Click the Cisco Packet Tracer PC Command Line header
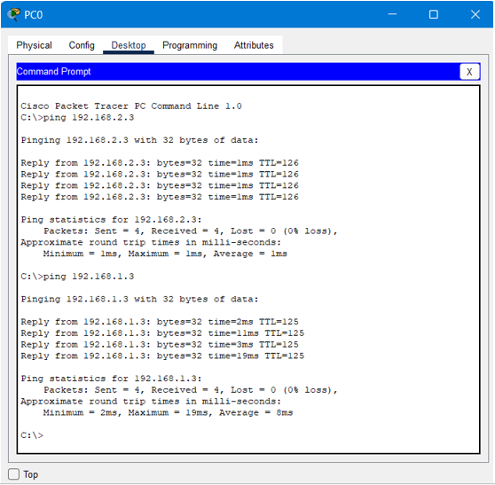Viewport: 495px width, 485px height. tap(131, 106)
